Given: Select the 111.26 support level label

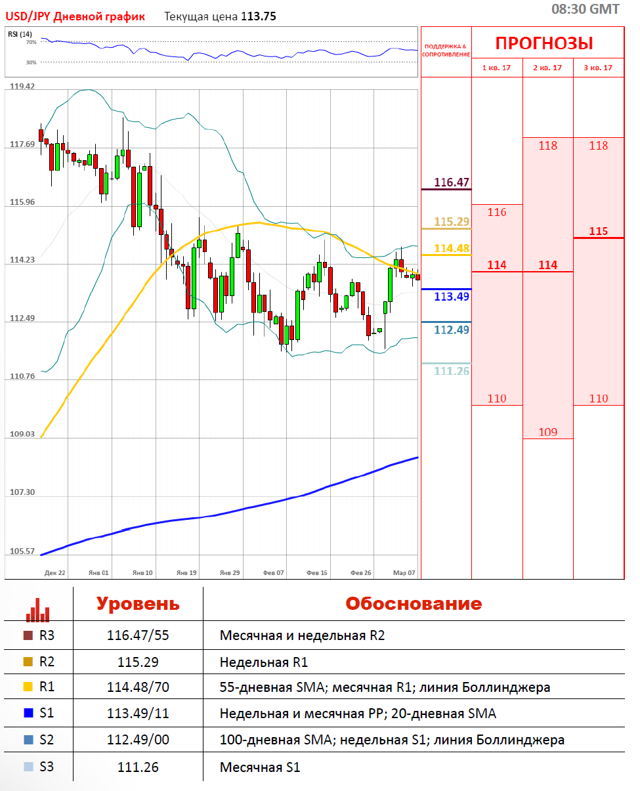Looking at the screenshot, I should point(452,371).
